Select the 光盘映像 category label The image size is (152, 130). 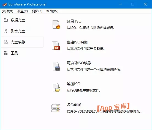18,42
